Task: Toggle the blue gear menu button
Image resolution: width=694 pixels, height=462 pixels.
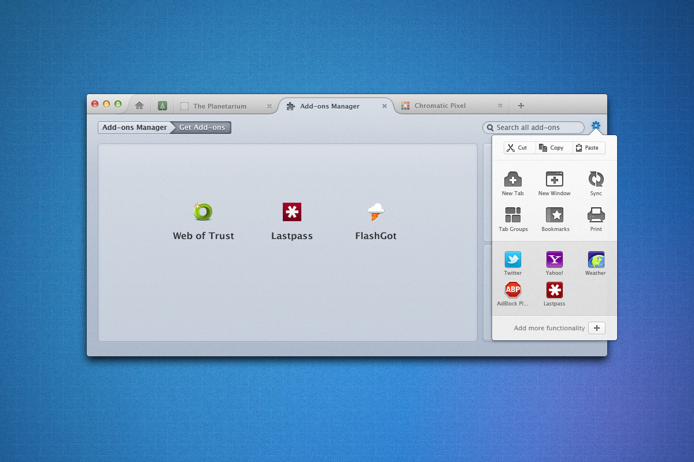Action: [596, 126]
